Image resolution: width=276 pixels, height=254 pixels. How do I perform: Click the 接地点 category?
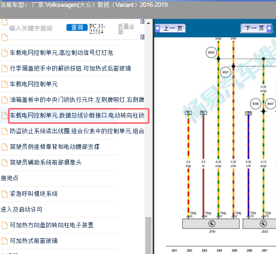[x=10, y=178]
